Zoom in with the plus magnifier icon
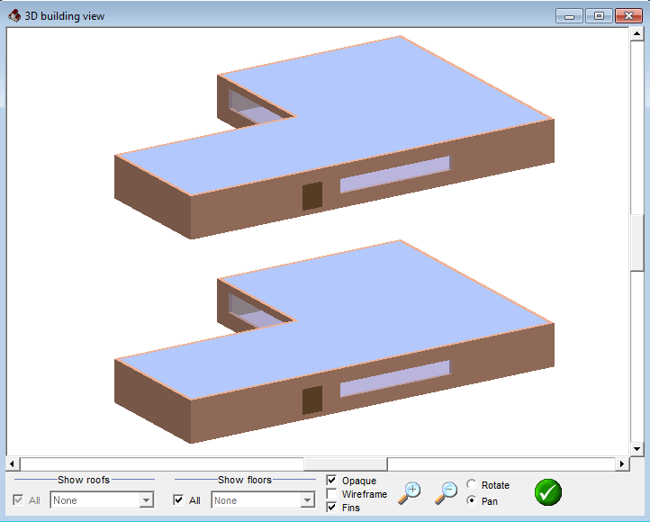 [410, 492]
